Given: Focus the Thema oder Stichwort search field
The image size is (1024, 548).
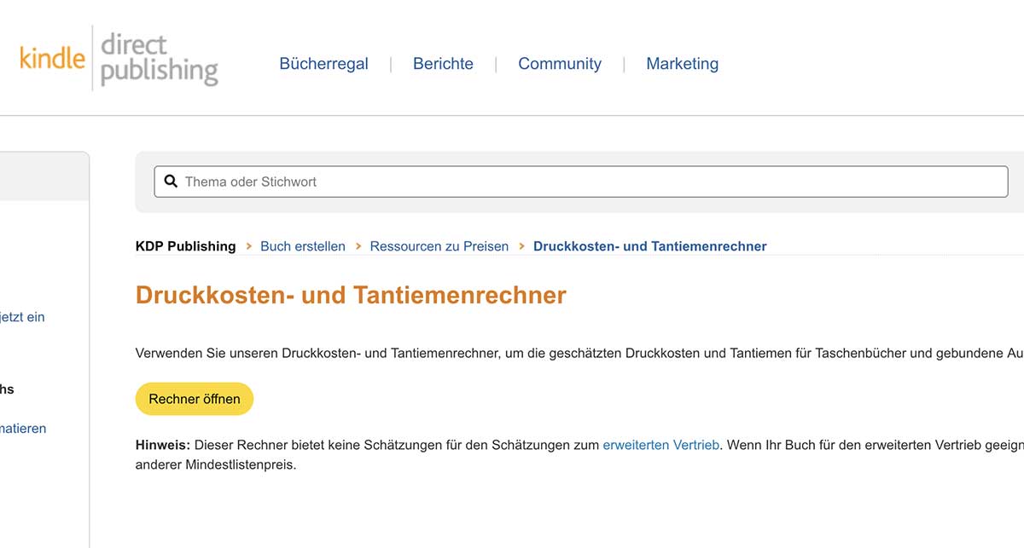Looking at the screenshot, I should point(581,182).
